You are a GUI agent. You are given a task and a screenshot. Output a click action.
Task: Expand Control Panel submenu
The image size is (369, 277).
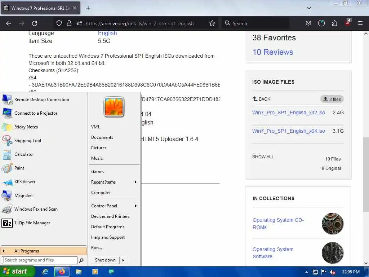pyautogui.click(x=114, y=206)
